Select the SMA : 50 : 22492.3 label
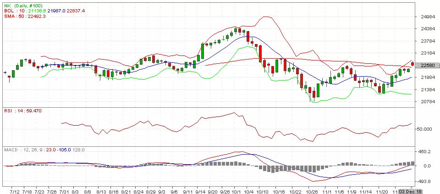Screen dimensions: 440x194 pos(25,17)
